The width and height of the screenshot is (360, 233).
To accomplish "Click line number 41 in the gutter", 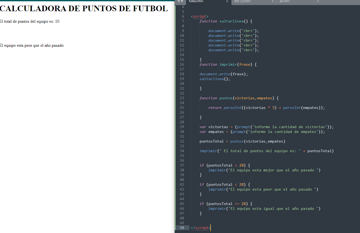I will click(x=182, y=184).
